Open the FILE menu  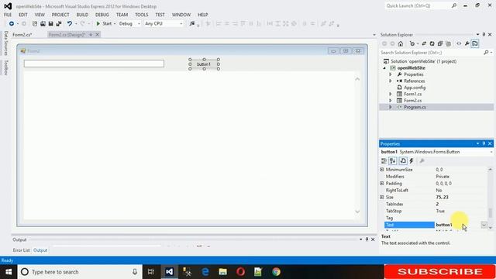tap(8, 15)
